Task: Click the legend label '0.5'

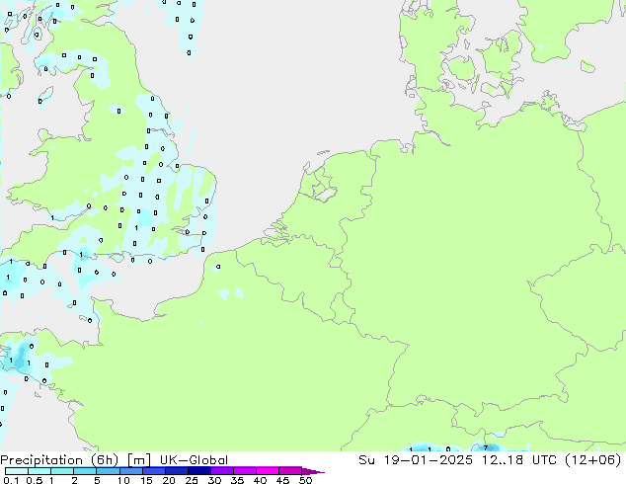Action: point(35,480)
